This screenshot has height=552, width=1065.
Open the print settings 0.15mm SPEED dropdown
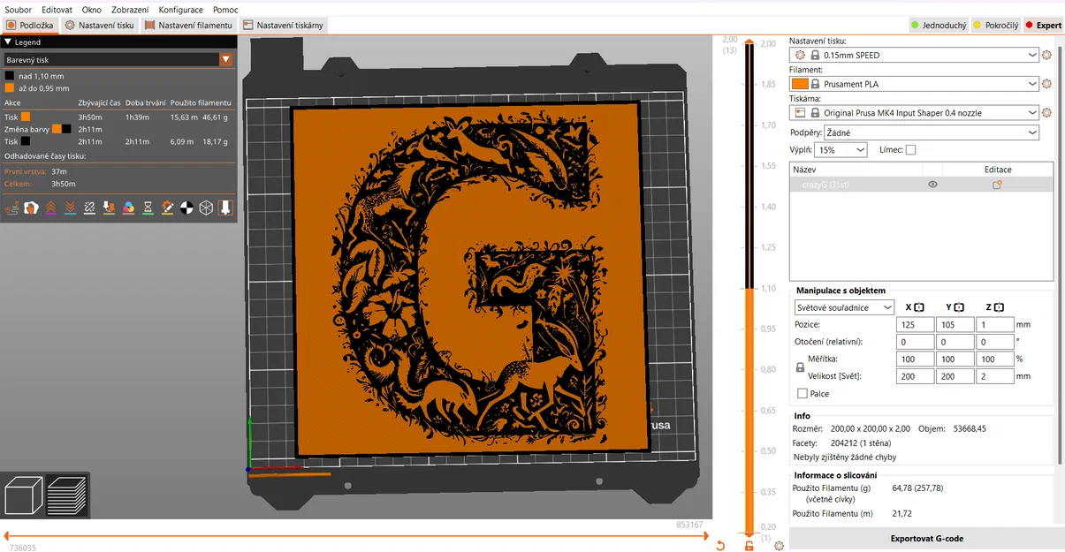915,55
